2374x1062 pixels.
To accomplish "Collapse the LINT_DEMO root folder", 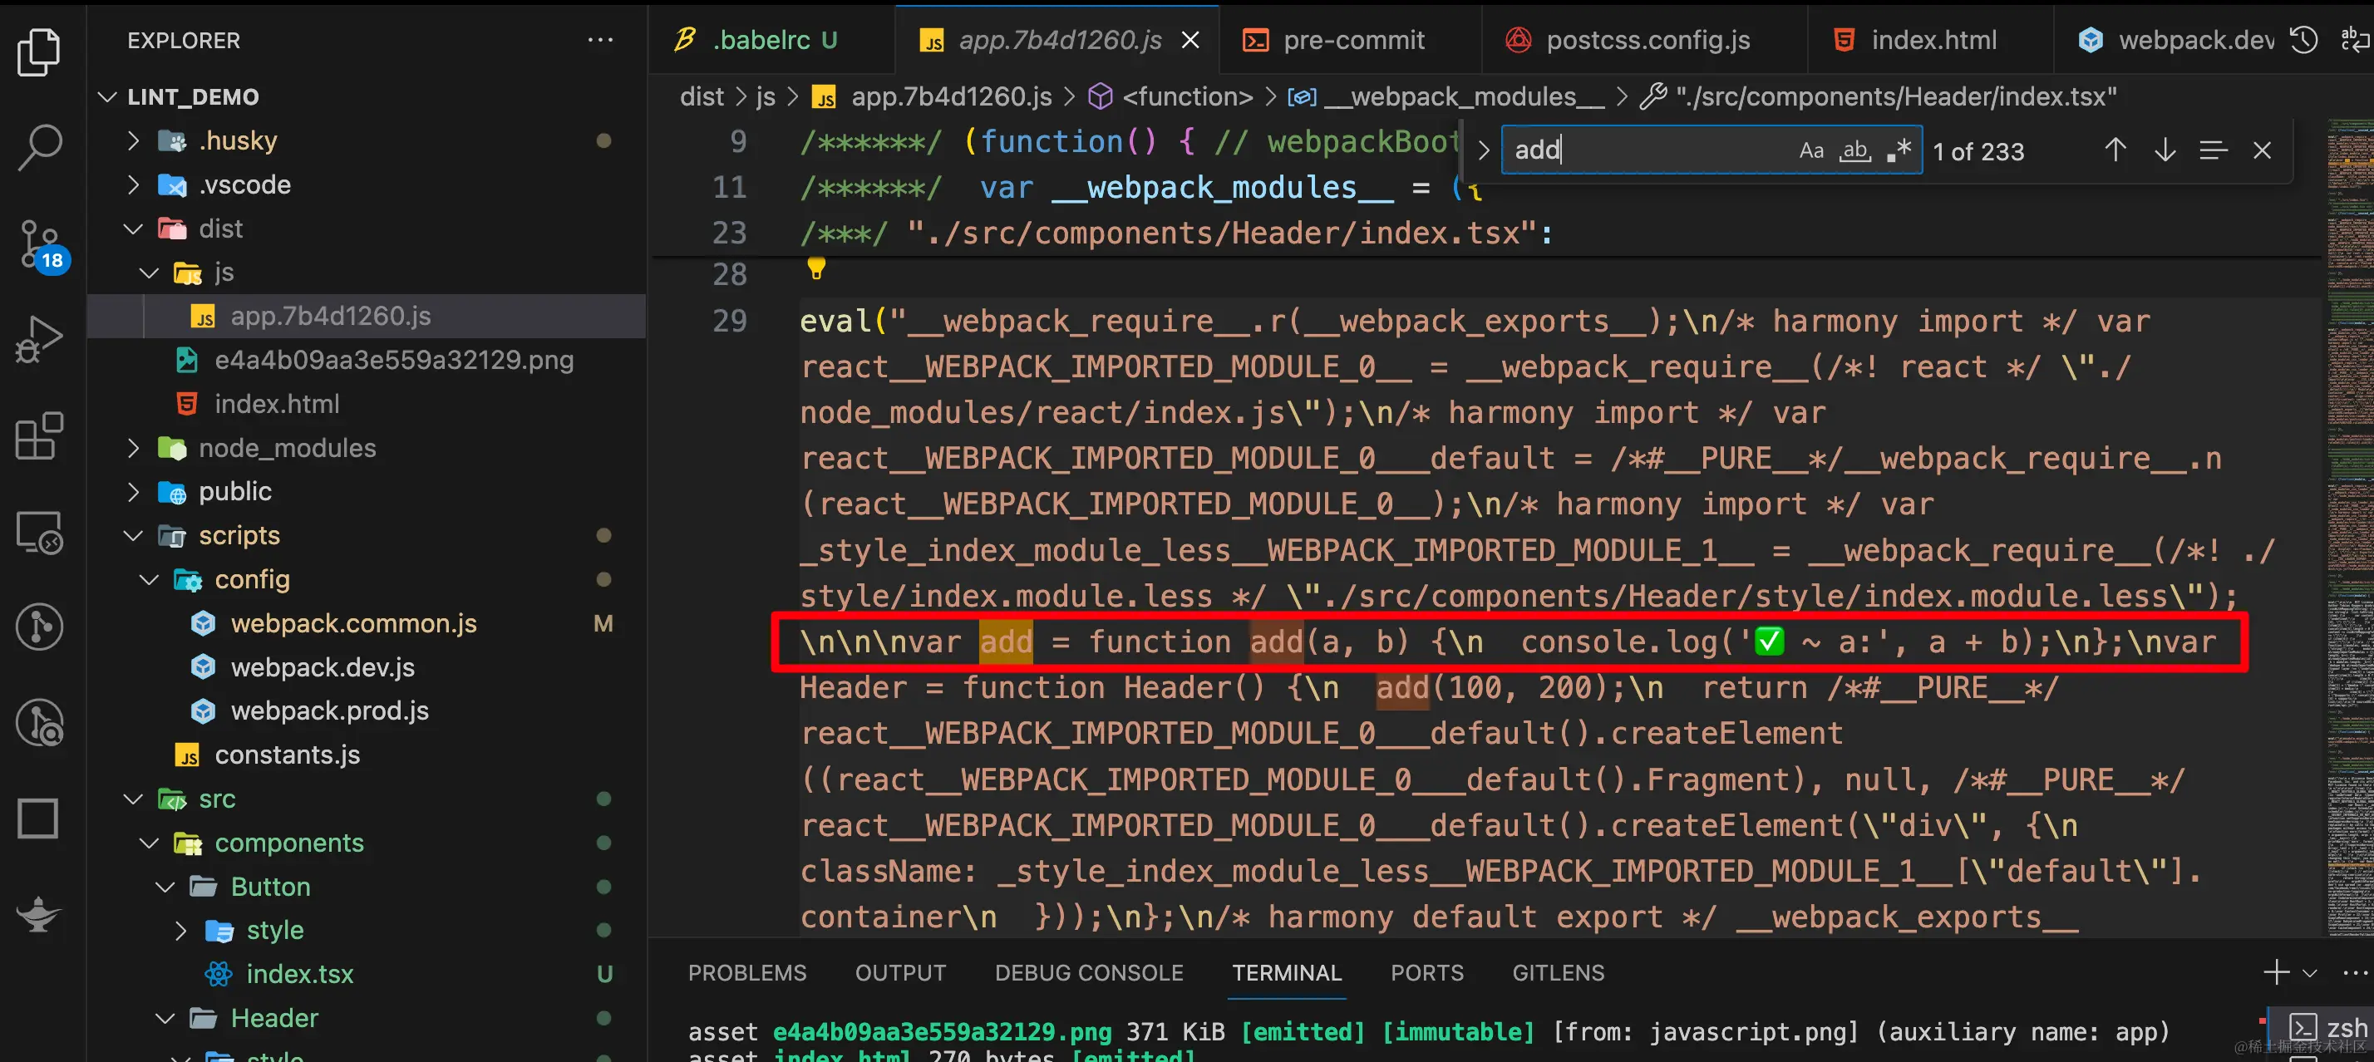I will [107, 96].
